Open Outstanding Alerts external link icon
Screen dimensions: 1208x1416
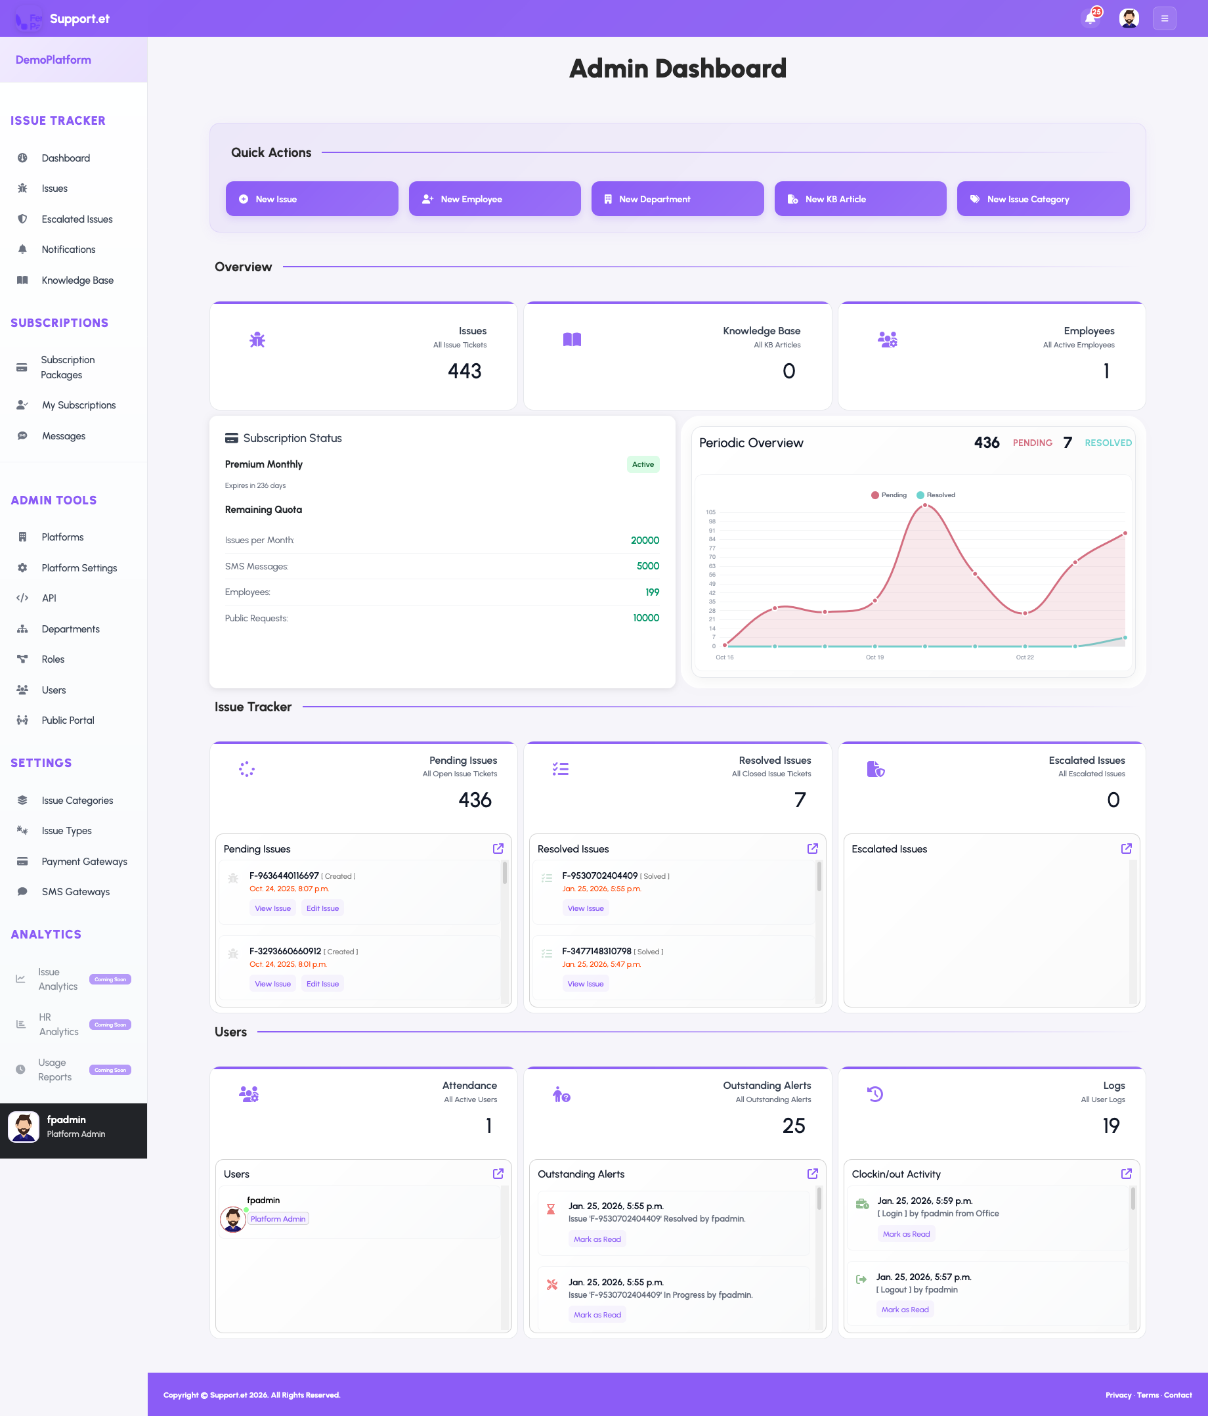coord(812,1174)
